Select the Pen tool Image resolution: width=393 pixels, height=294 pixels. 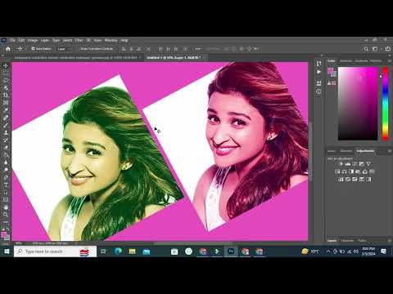coord(6,177)
